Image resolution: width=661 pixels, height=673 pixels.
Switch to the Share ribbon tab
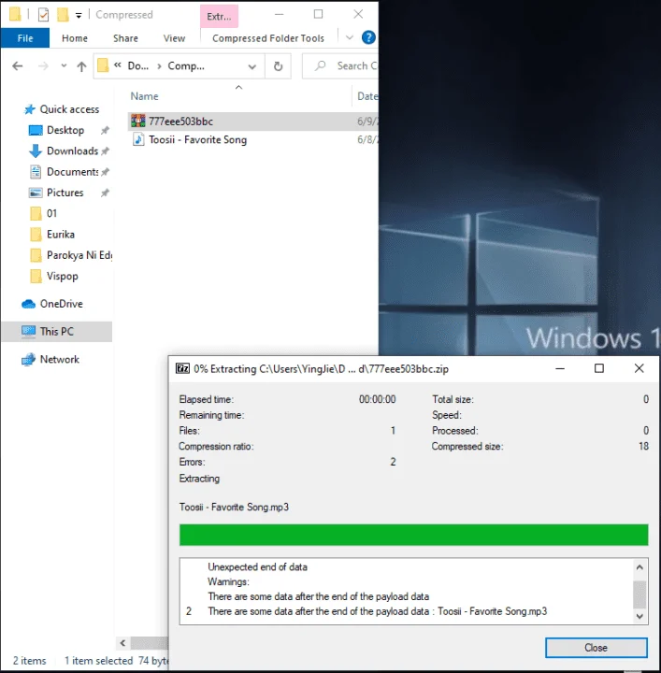pos(125,38)
